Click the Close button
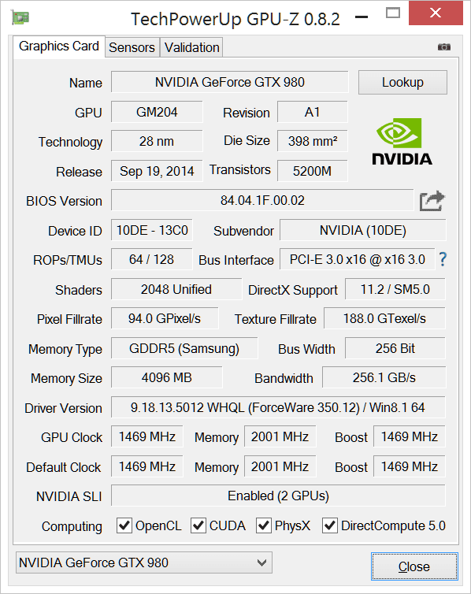Image resolution: width=471 pixels, height=594 pixels. [x=414, y=566]
